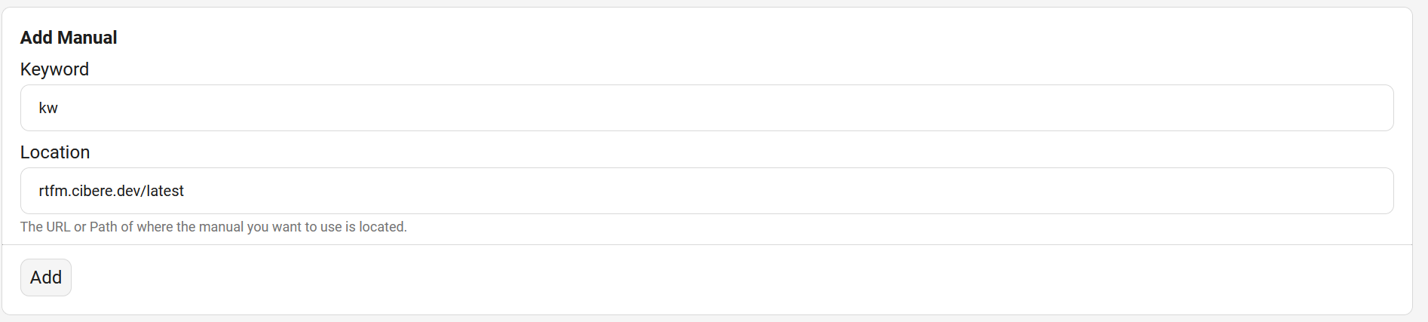This screenshot has height=322, width=1428.
Task: Click the word "Add" in the heading
Action: (36, 38)
